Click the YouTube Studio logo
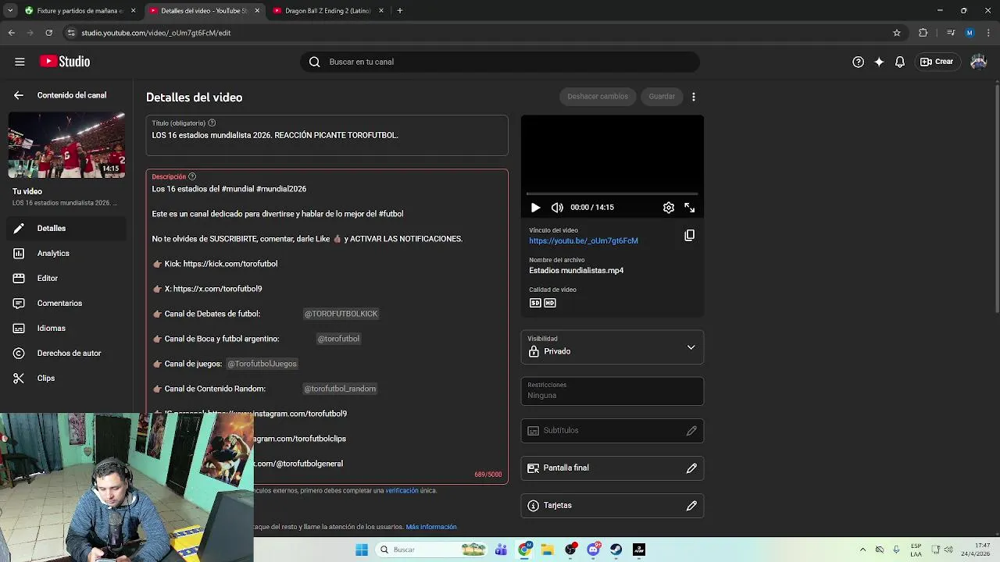The height and width of the screenshot is (562, 1000). 66,62
